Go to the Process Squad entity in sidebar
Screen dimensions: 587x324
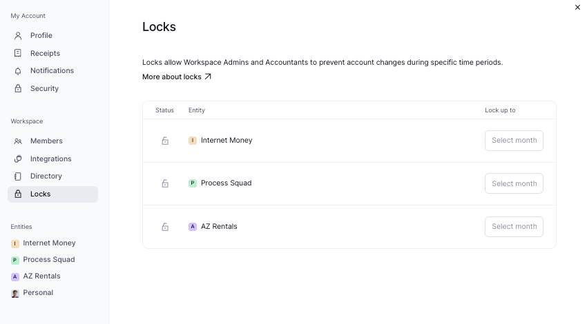pos(48,260)
